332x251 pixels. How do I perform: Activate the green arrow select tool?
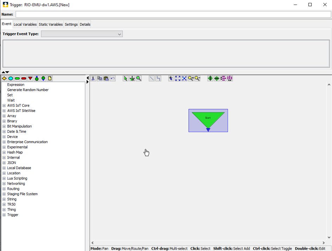(x=126, y=78)
